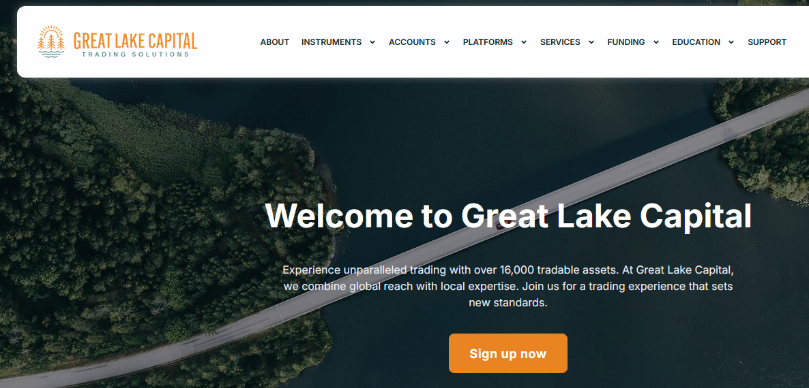809x388 pixels.
Task: Expand the Instruments dropdown chevron
Action: coord(372,42)
